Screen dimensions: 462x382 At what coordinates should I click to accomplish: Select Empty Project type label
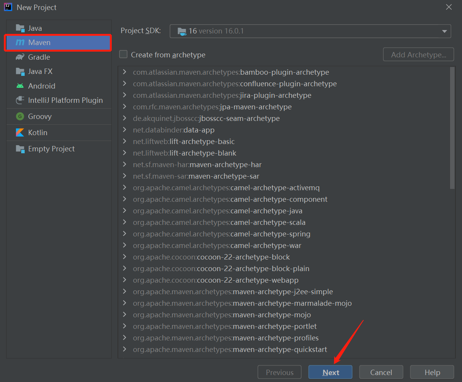(x=51, y=149)
